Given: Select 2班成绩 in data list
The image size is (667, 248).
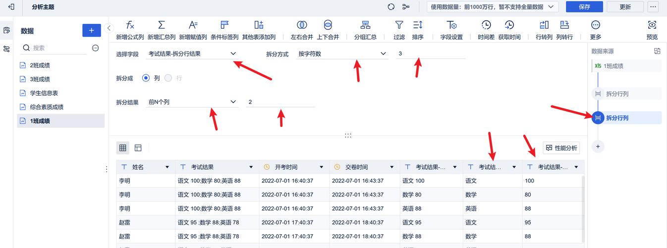Looking at the screenshot, I should [60, 65].
